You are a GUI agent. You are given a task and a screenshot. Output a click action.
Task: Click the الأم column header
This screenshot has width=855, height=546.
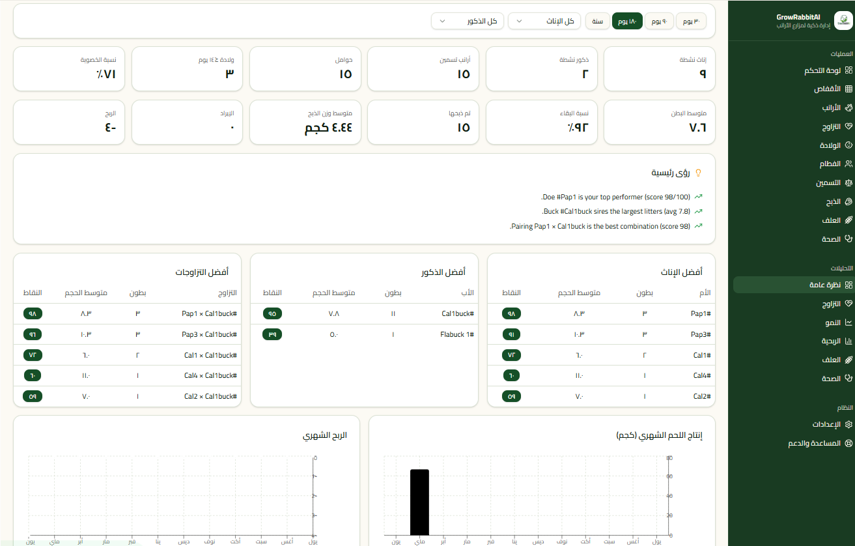point(705,293)
